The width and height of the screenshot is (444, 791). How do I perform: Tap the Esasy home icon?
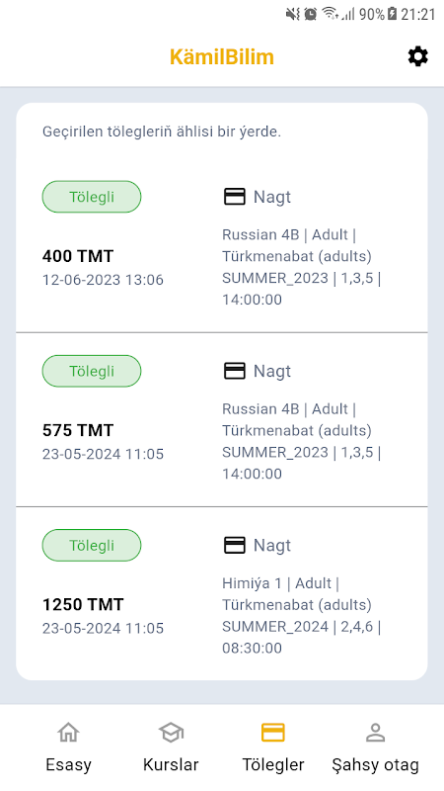68,732
